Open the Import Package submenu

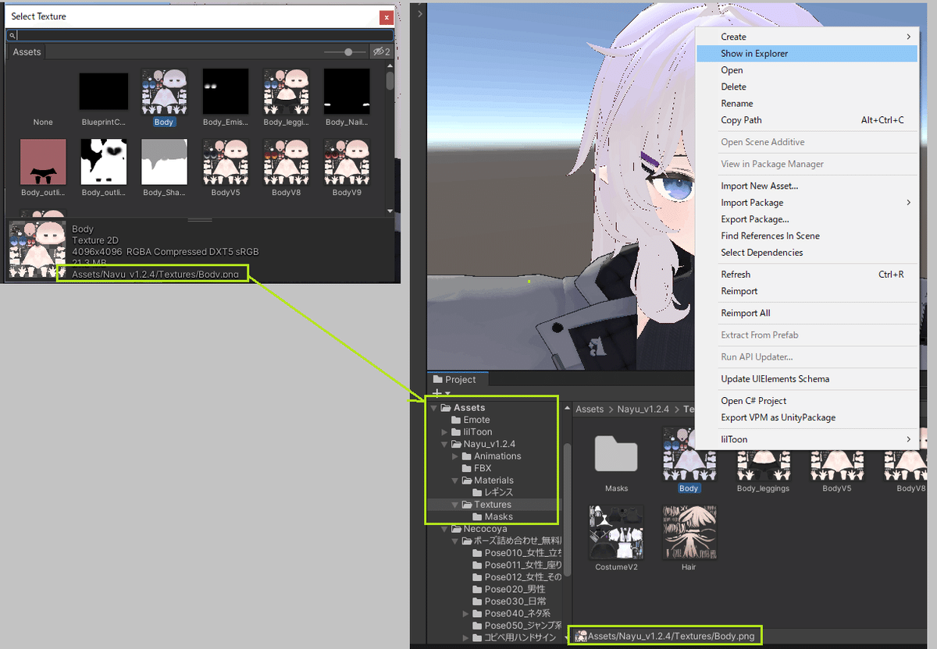coord(807,203)
